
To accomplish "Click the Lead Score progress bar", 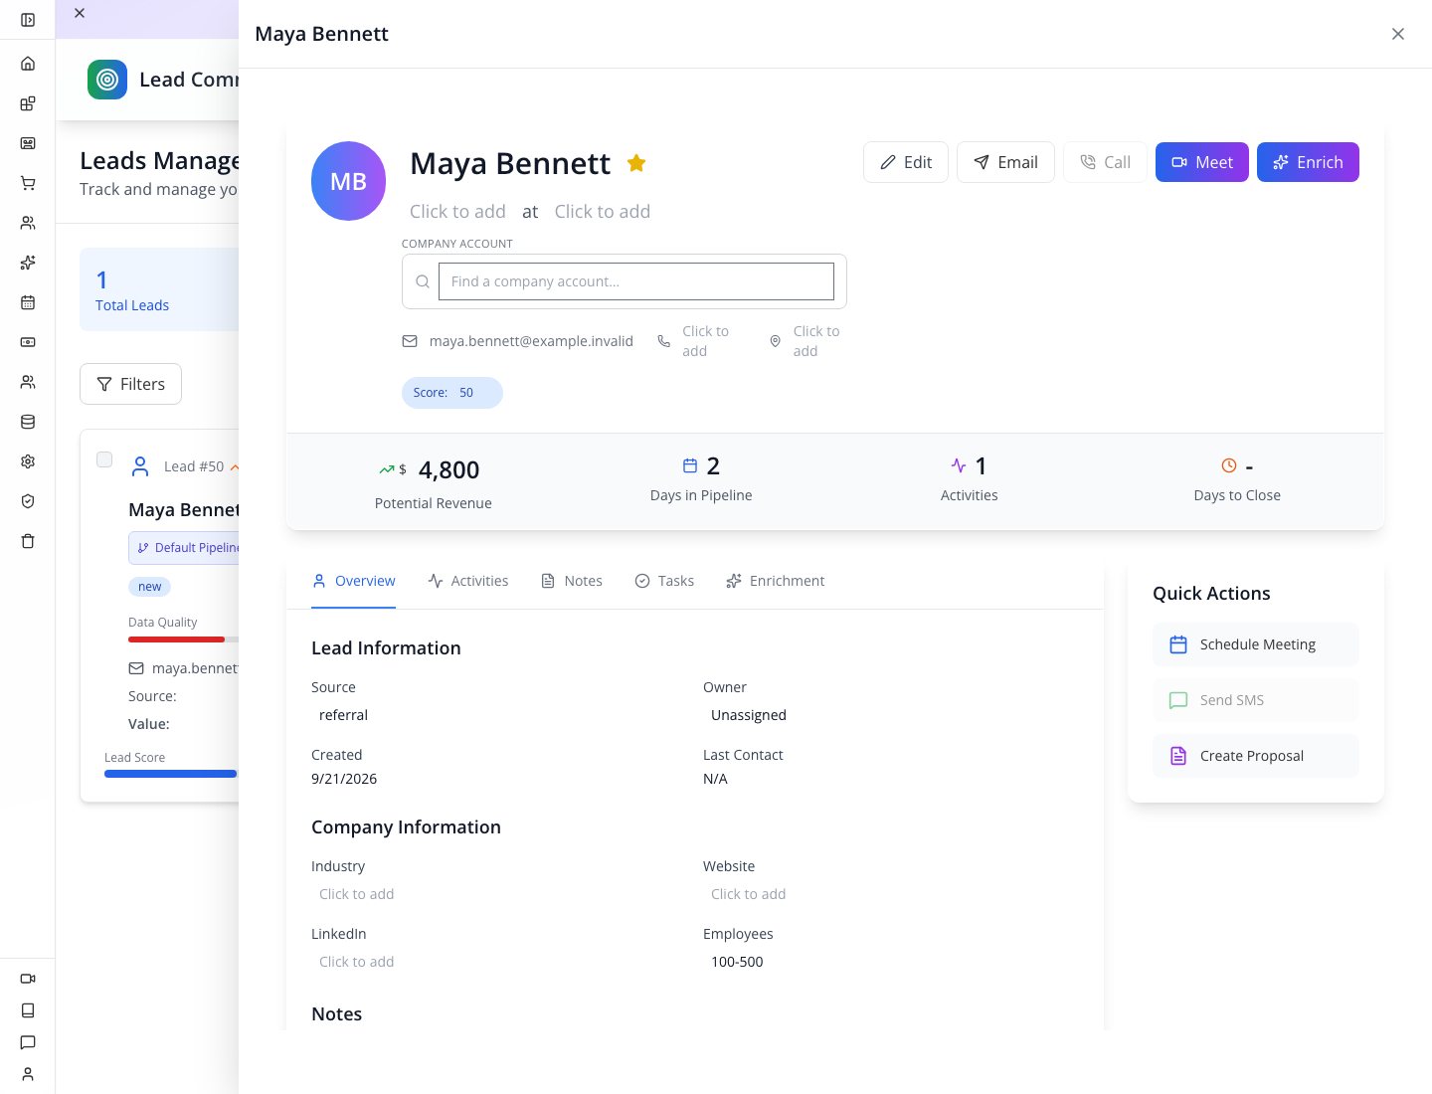I will (x=171, y=774).
